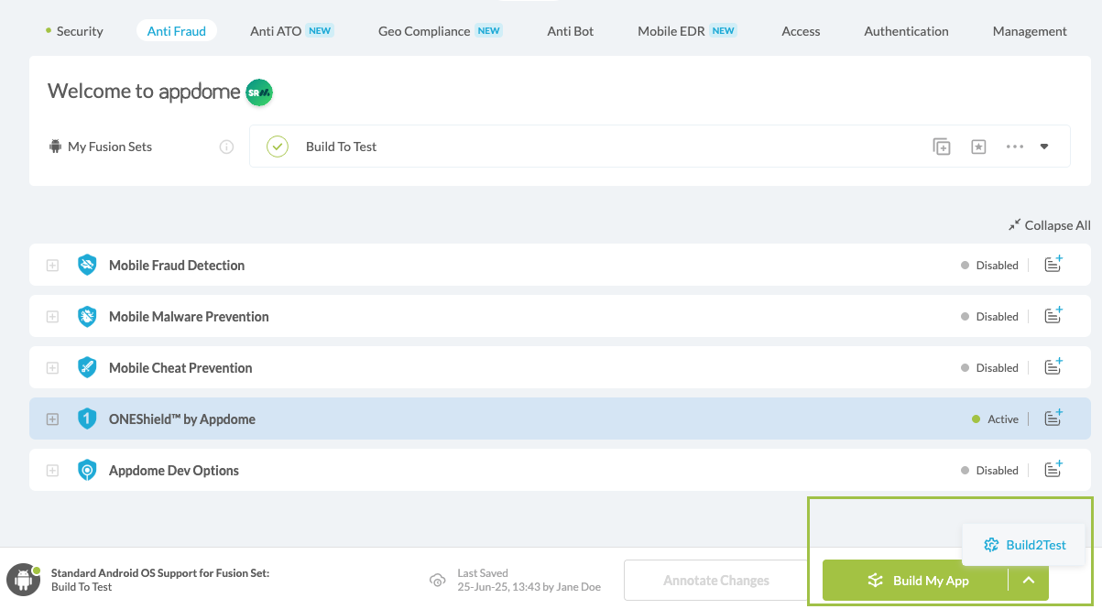This screenshot has height=609, width=1102.
Task: Click the ONEShield number-one badge icon
Action: tap(86, 419)
